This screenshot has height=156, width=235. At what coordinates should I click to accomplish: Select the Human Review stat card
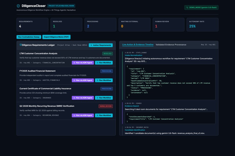tap(169, 25)
